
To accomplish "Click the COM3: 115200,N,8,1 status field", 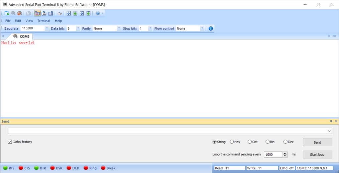I will click(315, 168).
